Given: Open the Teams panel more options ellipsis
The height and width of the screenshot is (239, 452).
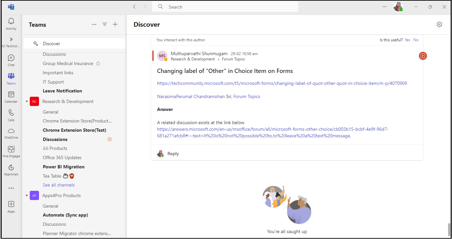Looking at the screenshot, I should (x=94, y=24).
